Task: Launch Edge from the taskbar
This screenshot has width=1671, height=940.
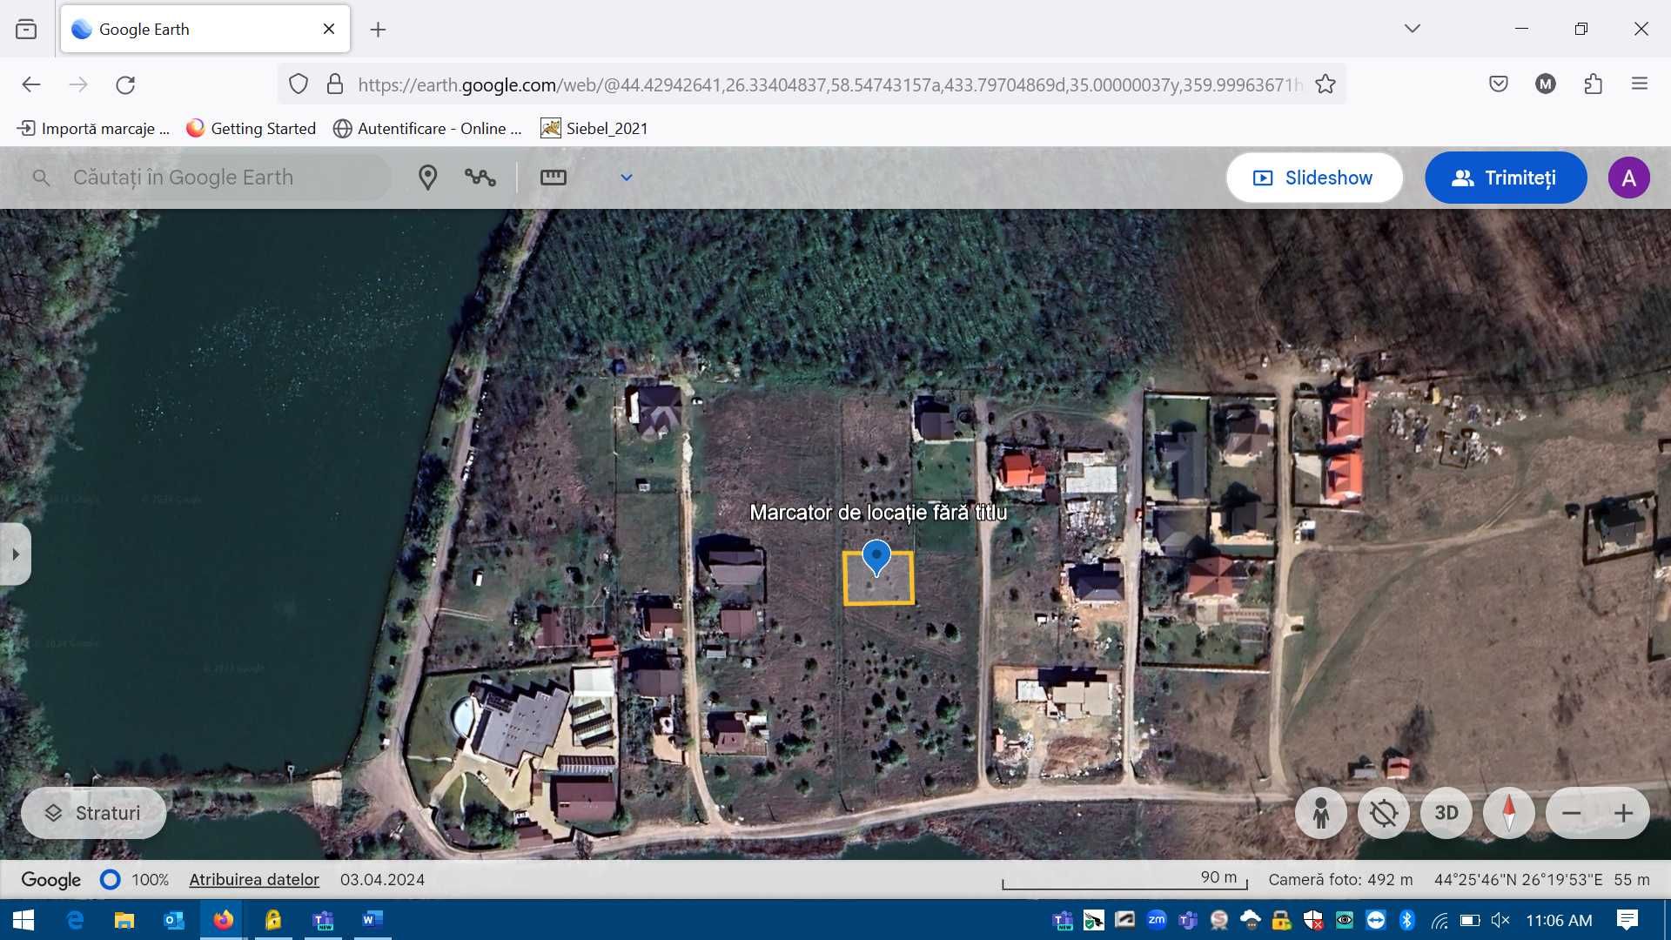Action: [75, 920]
